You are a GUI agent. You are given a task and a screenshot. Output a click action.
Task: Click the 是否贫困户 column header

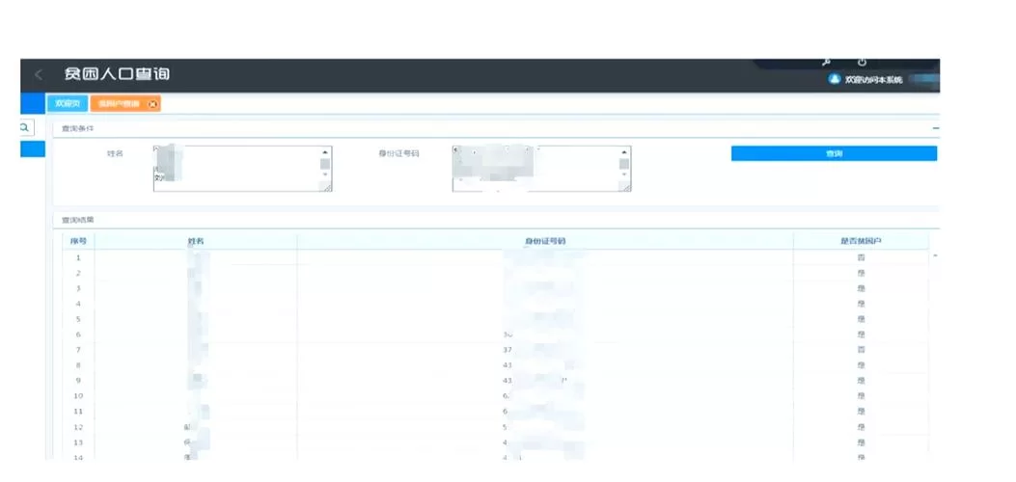pyautogui.click(x=861, y=241)
